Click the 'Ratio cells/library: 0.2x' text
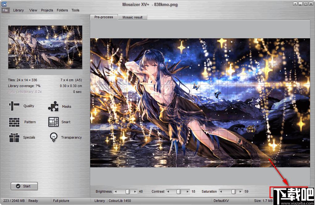Screen dimensions: 315x205 (25, 92)
